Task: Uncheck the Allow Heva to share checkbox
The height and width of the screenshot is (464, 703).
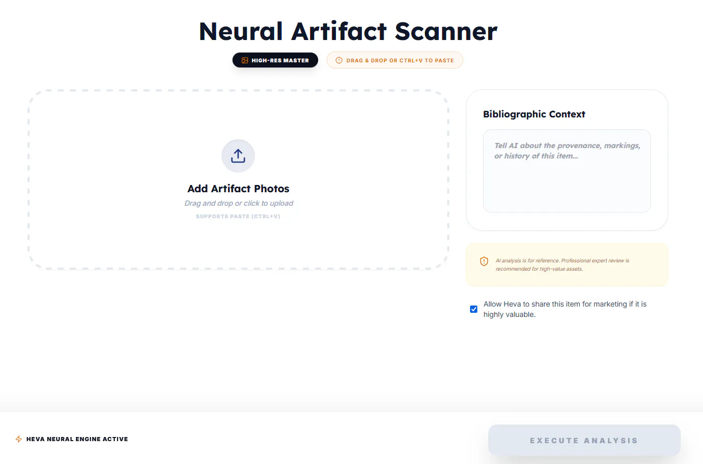Action: pos(474,309)
